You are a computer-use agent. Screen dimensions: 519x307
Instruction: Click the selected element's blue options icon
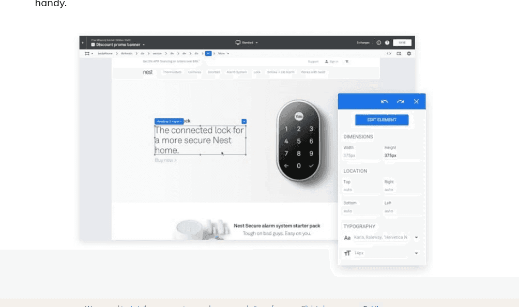244,121
